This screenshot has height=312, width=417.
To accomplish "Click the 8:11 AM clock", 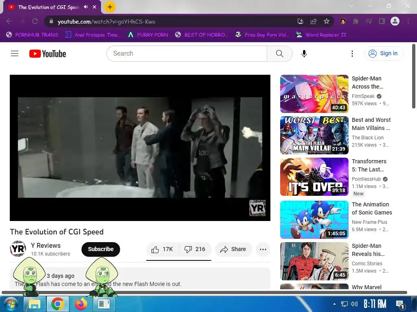I will click(375, 304).
